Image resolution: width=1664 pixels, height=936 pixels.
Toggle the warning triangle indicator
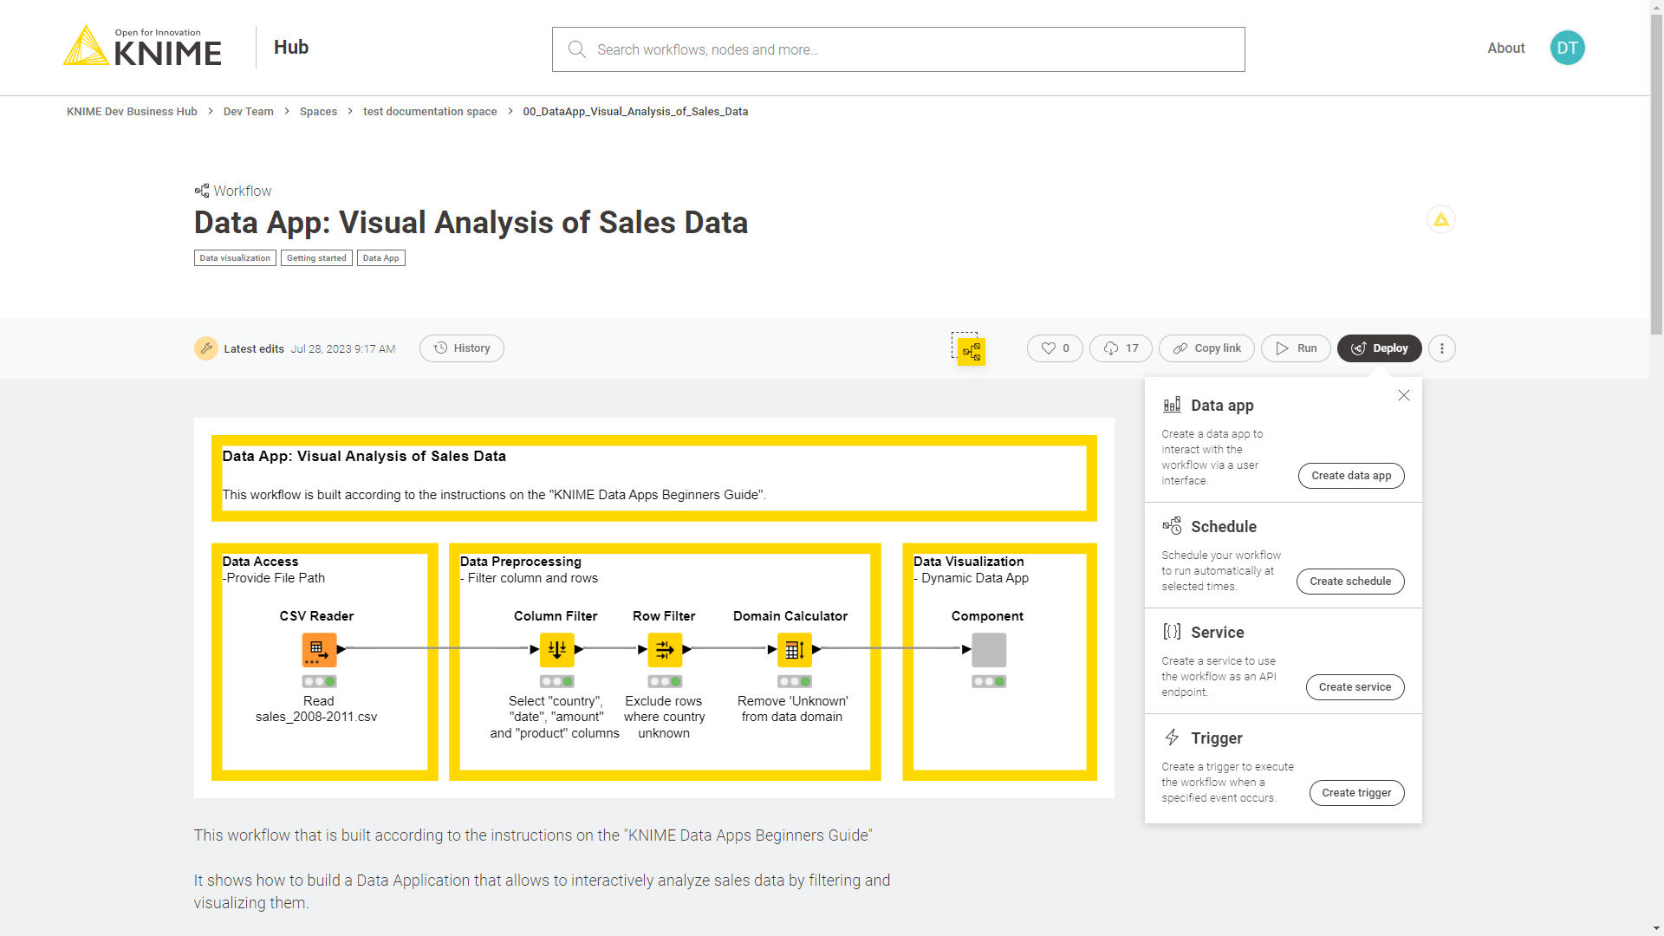[x=1441, y=219]
